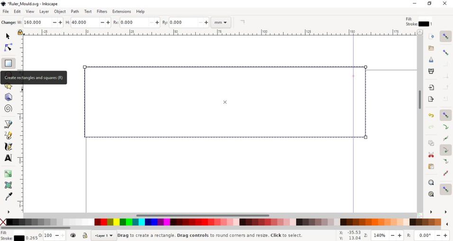Open an existing file icon
The width and height of the screenshot is (453, 241).
tap(431, 48)
